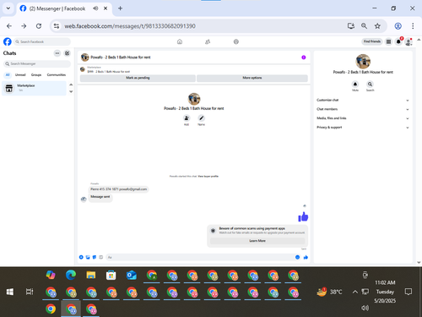Viewport: 422px width, 317px height.
Task: Open the Groups icon in top navigation
Action: (x=236, y=41)
